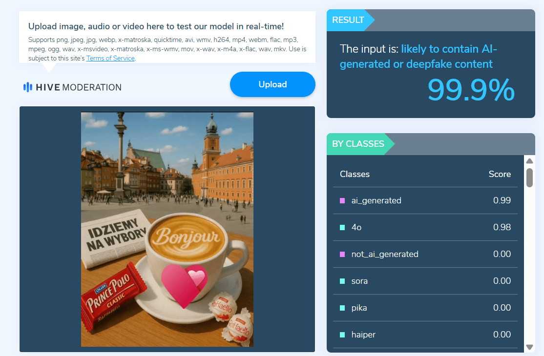Click the pink ai_generated color square
This screenshot has width=544, height=356.
(342, 201)
